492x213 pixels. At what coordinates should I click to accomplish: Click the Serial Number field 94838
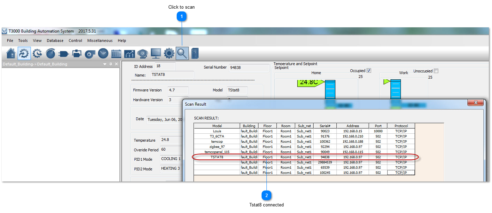(249, 68)
